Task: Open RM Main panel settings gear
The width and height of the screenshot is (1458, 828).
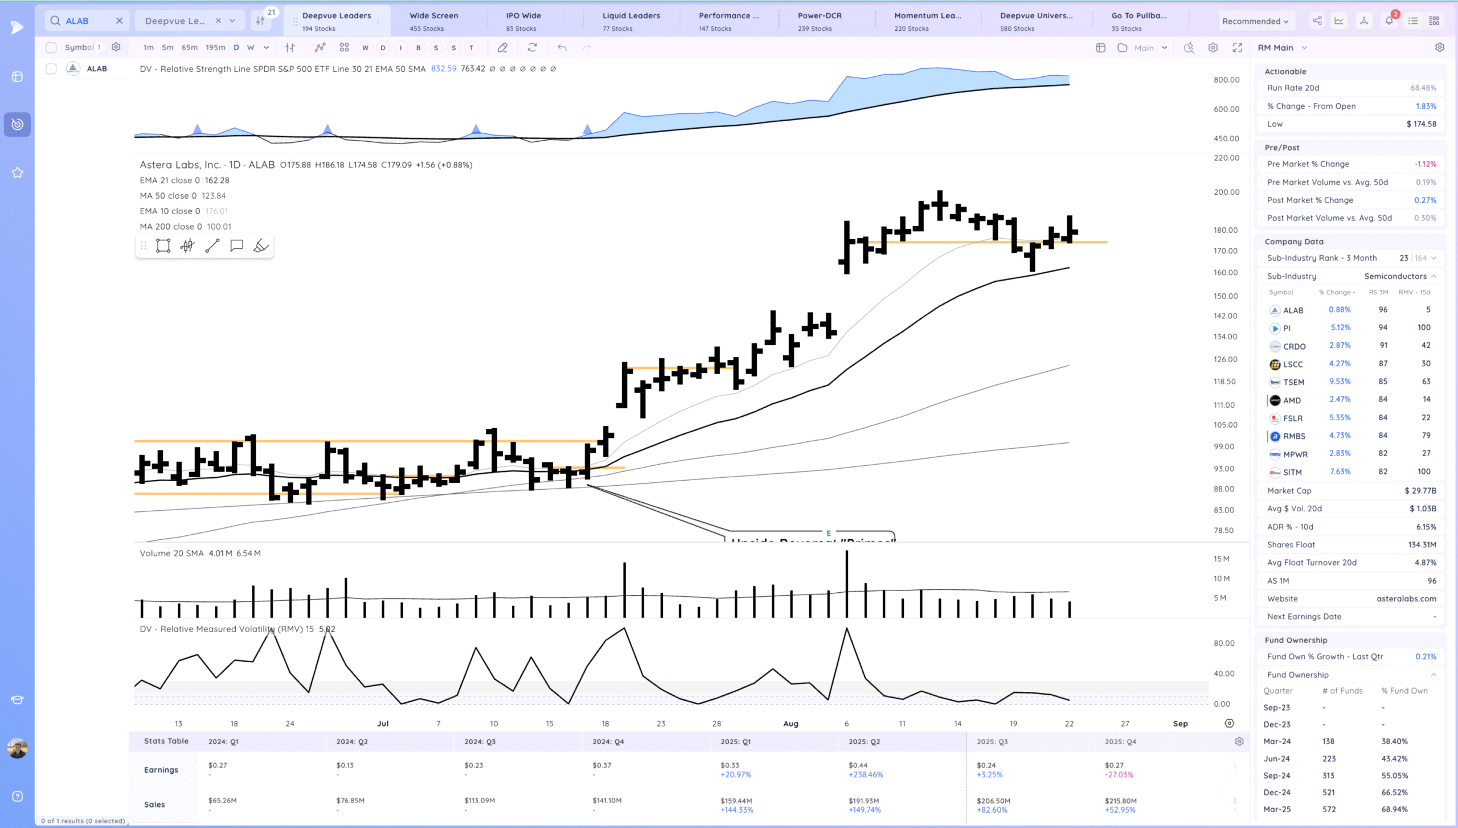Action: (x=1439, y=48)
